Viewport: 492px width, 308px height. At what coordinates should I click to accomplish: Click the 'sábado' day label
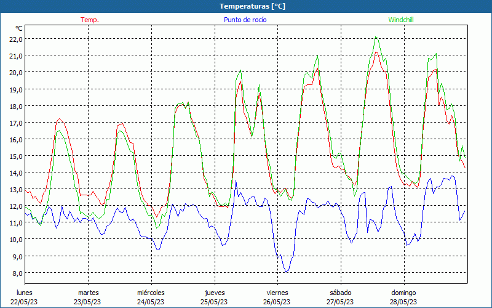coord(341,293)
